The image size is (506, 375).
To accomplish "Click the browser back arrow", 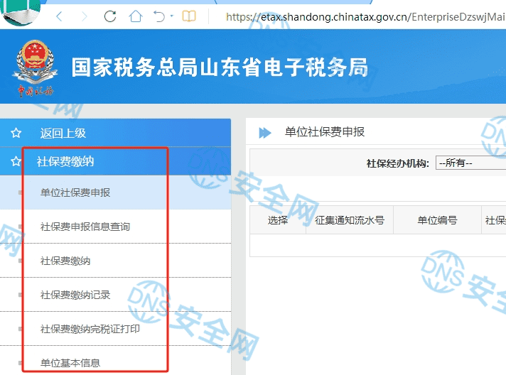I will click(x=59, y=16).
